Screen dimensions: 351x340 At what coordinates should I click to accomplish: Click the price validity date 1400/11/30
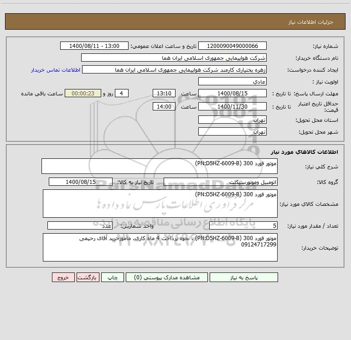[x=232, y=106]
